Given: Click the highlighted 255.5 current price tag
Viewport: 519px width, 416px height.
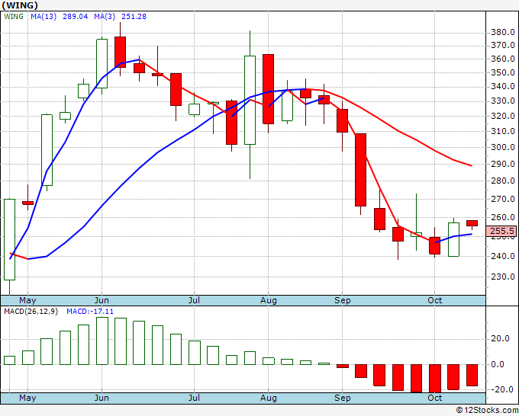Looking at the screenshot, I should point(501,231).
